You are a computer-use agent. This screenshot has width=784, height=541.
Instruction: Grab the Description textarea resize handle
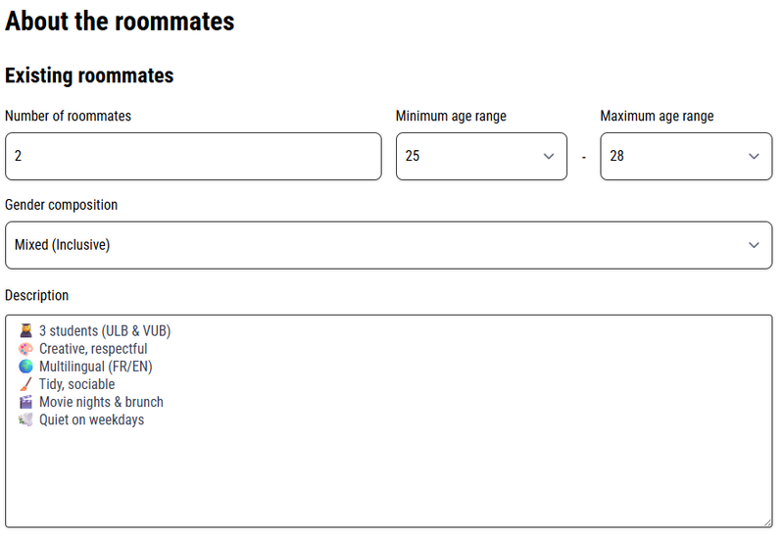(x=767, y=522)
